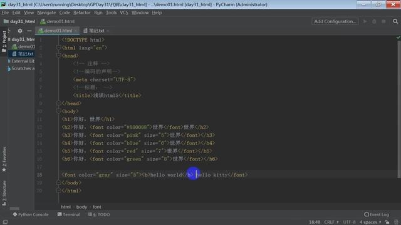Open the Terminal tool window

(69, 214)
